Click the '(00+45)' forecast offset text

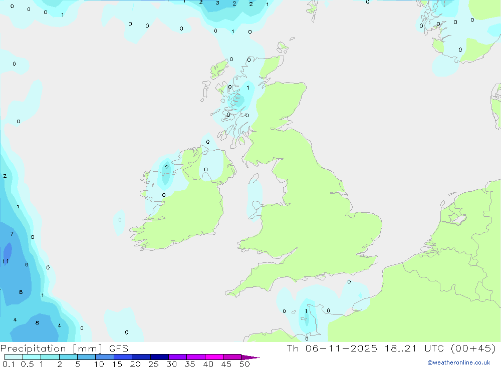pos(473,348)
